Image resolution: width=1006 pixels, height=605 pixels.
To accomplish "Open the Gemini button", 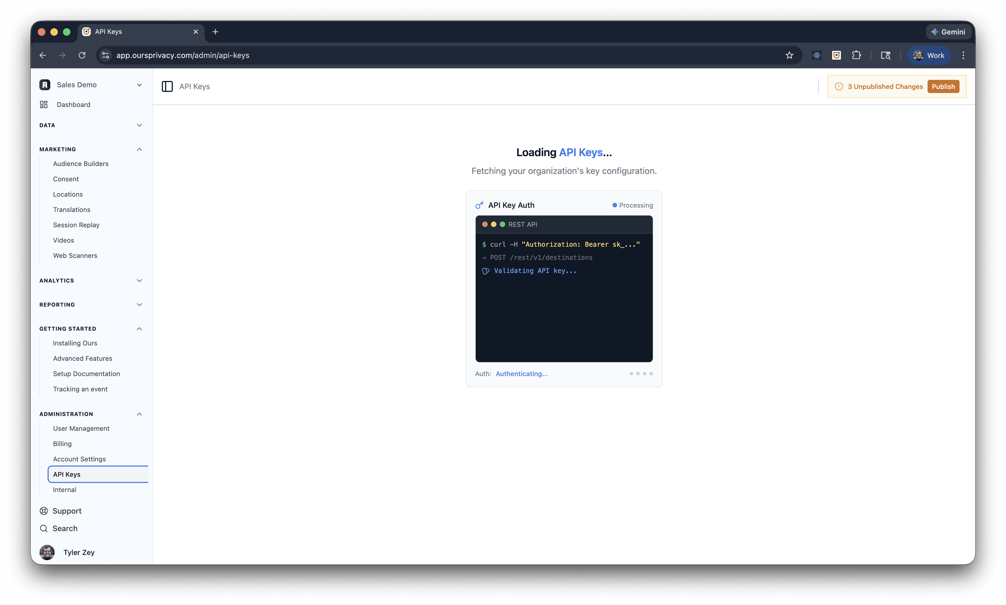I will point(948,32).
